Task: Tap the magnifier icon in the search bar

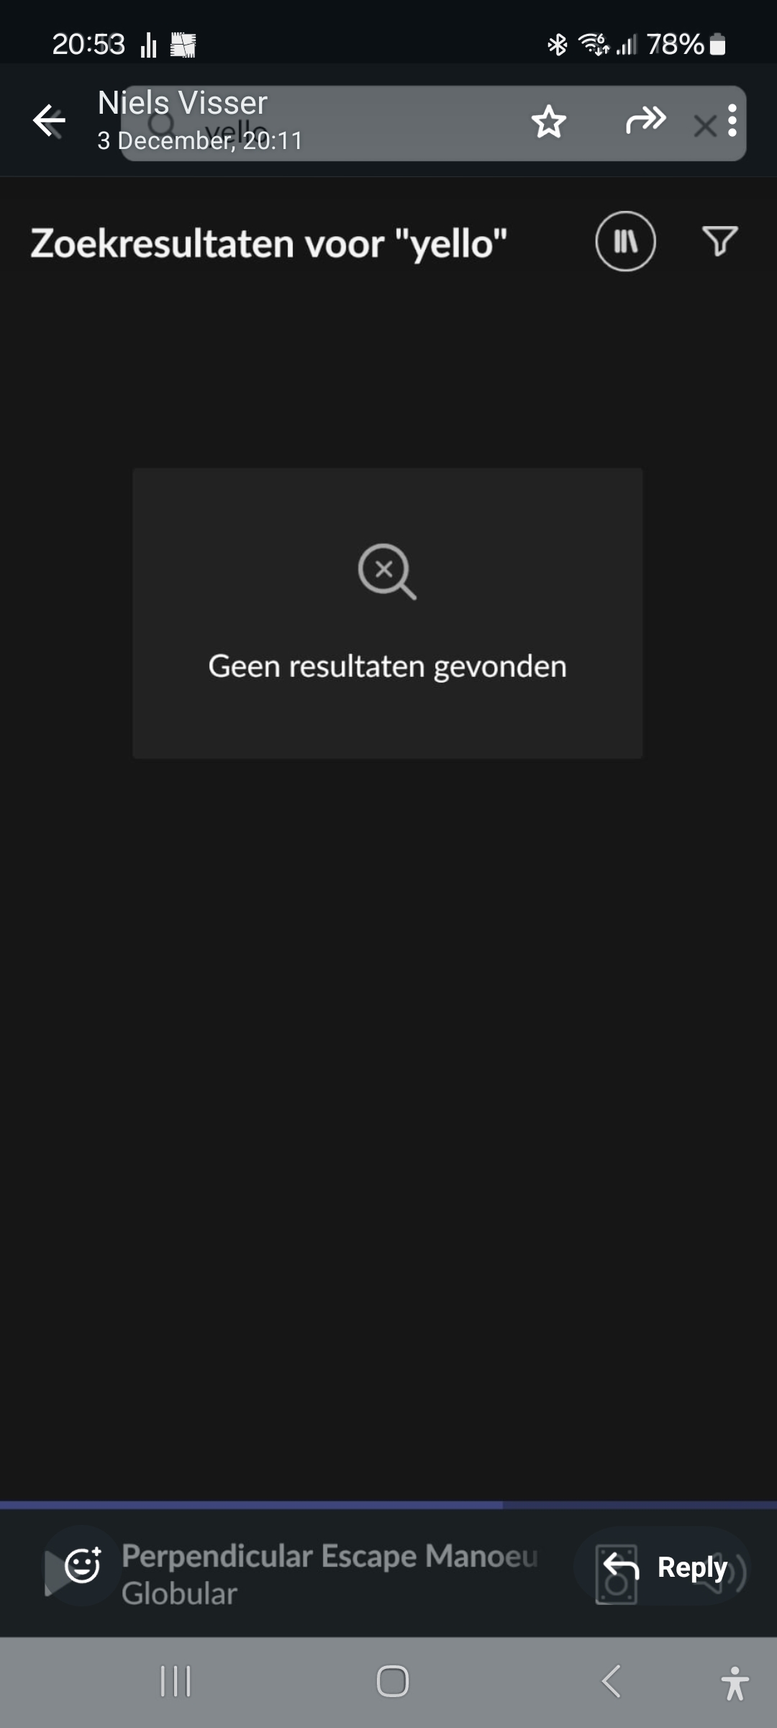Action: pyautogui.click(x=160, y=124)
